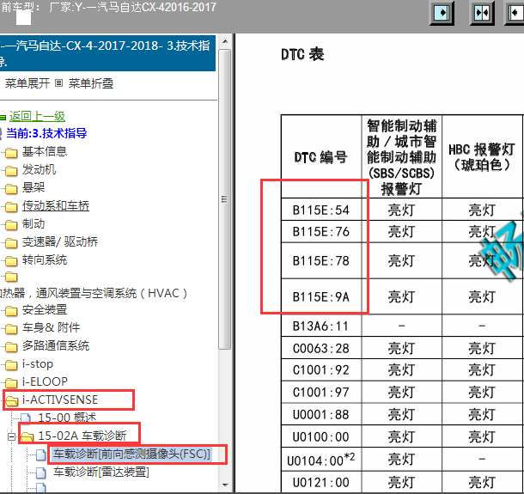
Task: Select 传动系和车桥 tree item
Action: [56, 206]
